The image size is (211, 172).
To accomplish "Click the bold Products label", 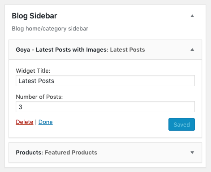I will tap(30, 153).
